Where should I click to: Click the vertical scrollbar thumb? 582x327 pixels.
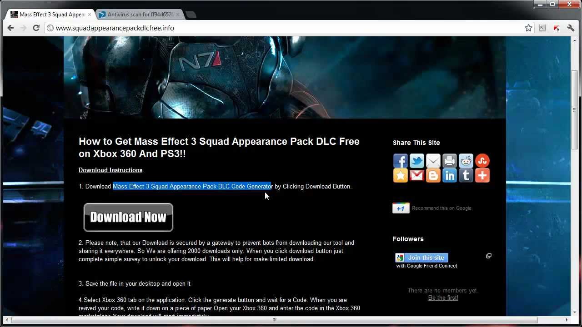[575, 110]
